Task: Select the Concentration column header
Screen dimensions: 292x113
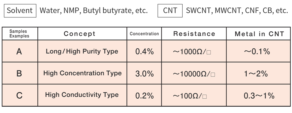Action: pyautogui.click(x=144, y=34)
